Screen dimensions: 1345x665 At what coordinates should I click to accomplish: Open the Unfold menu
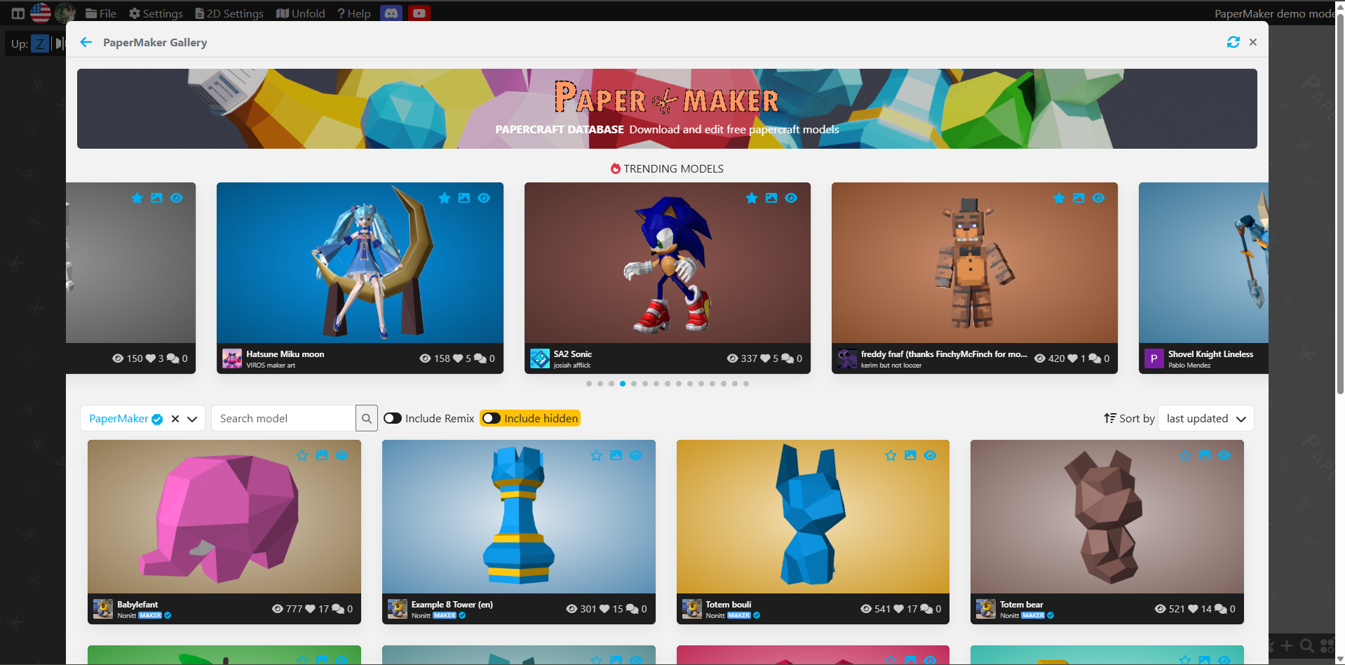[301, 13]
